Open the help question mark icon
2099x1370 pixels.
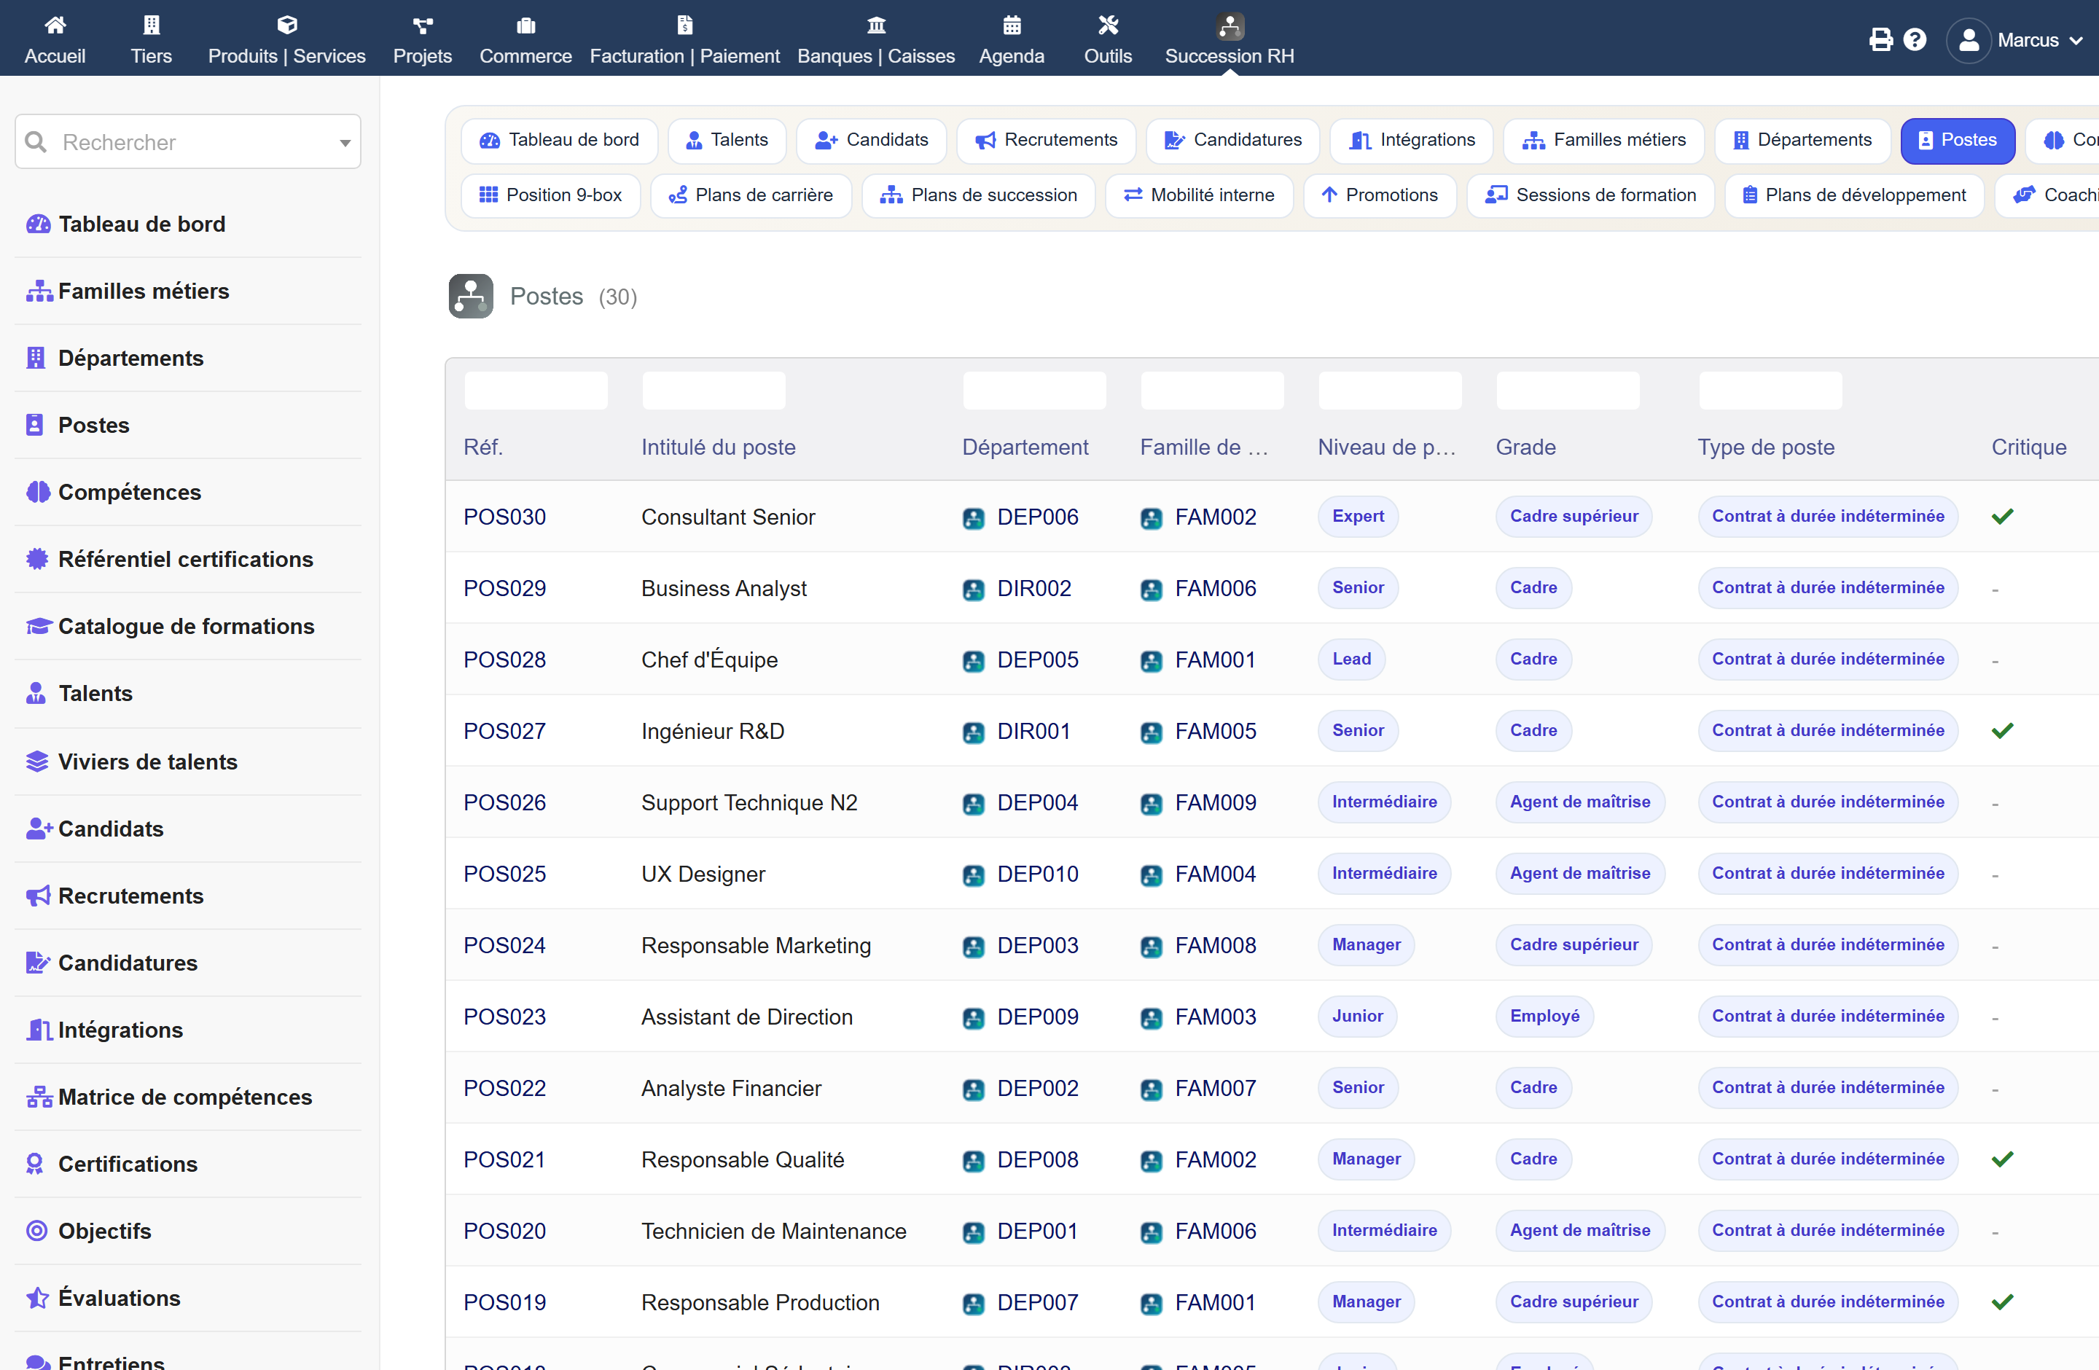click(x=1915, y=39)
